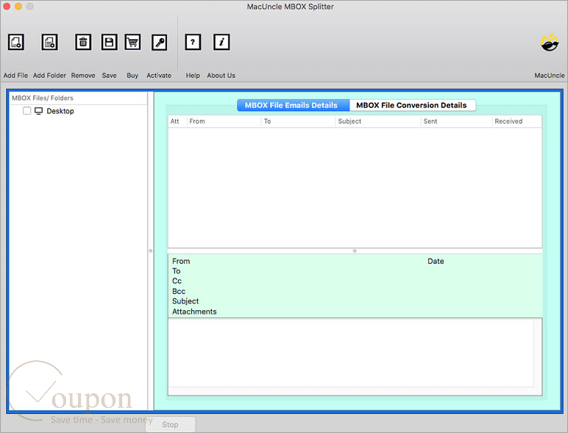Close the window with red button
The width and height of the screenshot is (568, 433).
point(7,6)
